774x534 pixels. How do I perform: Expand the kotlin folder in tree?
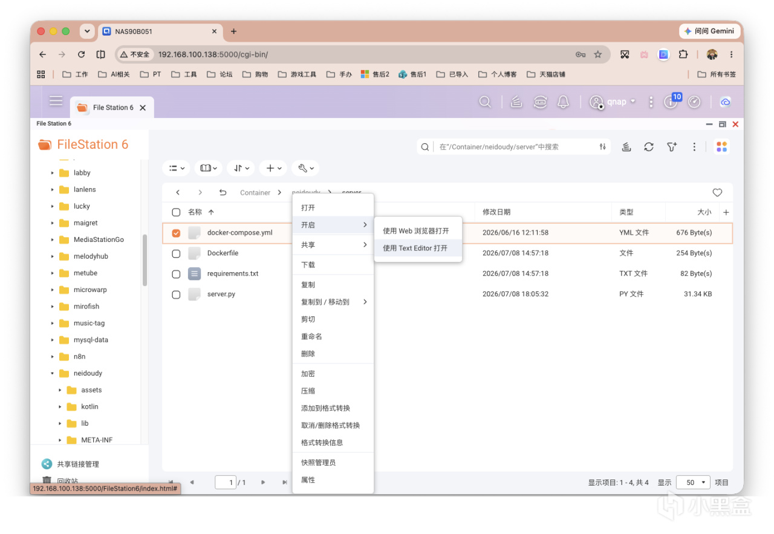(60, 407)
